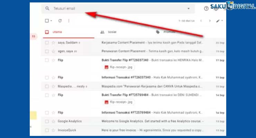Open the search options dropdown arrow
256x138 pixels.
pyautogui.click(x=189, y=9)
